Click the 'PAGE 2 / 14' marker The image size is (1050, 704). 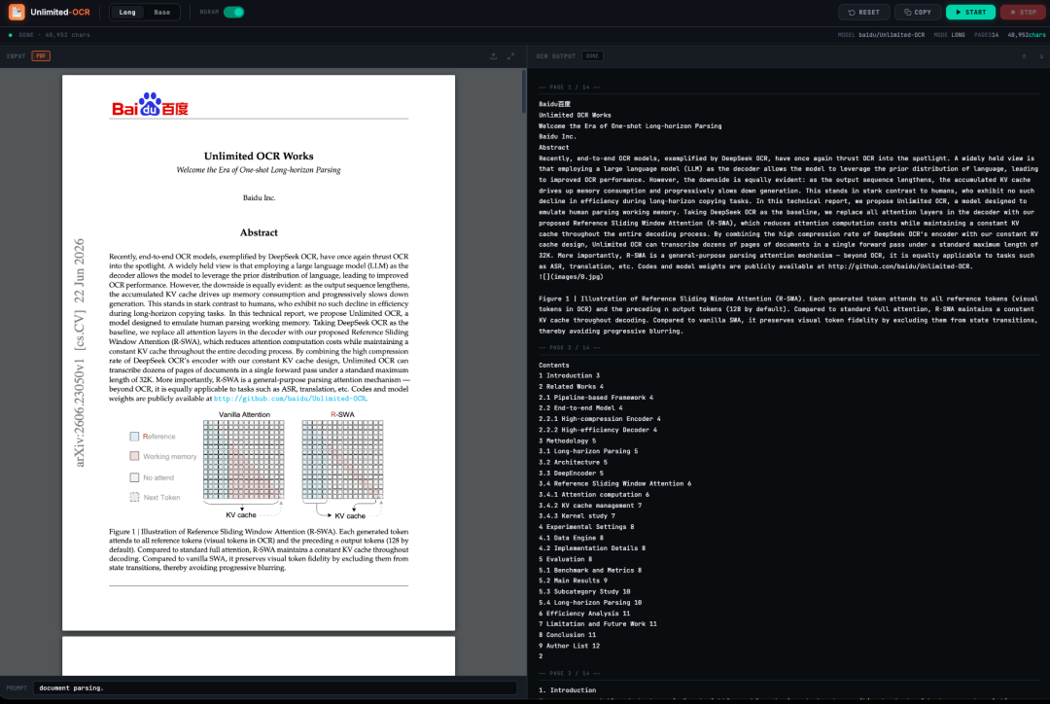[570, 348]
